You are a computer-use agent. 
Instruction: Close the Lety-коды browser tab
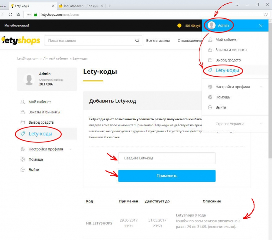(53, 6)
